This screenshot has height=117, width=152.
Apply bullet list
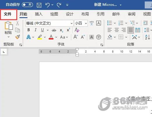click(x=110, y=23)
